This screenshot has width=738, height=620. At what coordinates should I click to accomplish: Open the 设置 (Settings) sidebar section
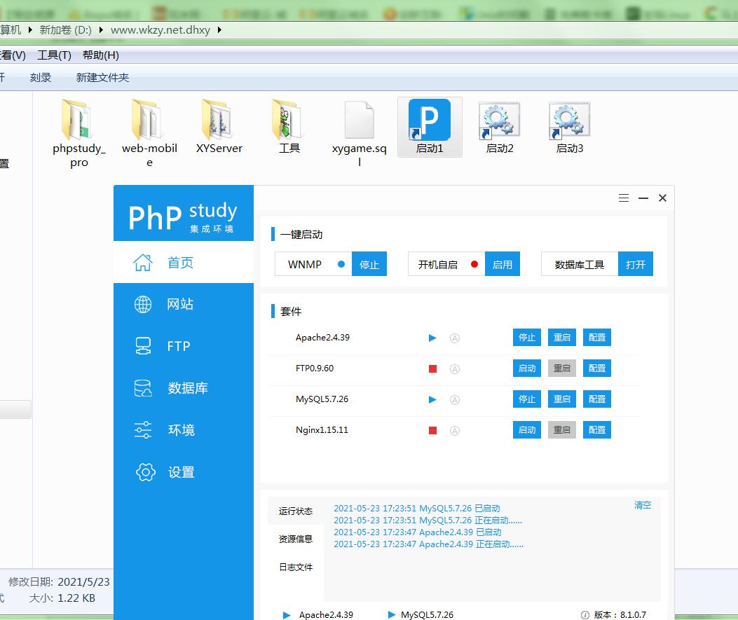click(x=181, y=472)
